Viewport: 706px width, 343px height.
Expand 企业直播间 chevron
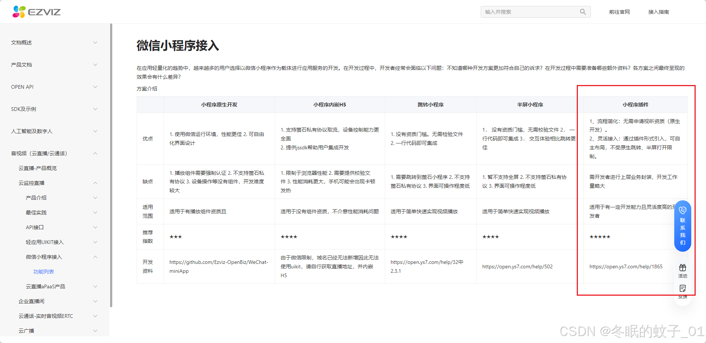click(x=95, y=301)
